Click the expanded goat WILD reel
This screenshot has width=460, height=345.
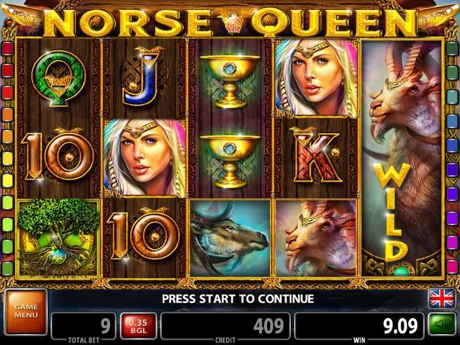[402, 159]
